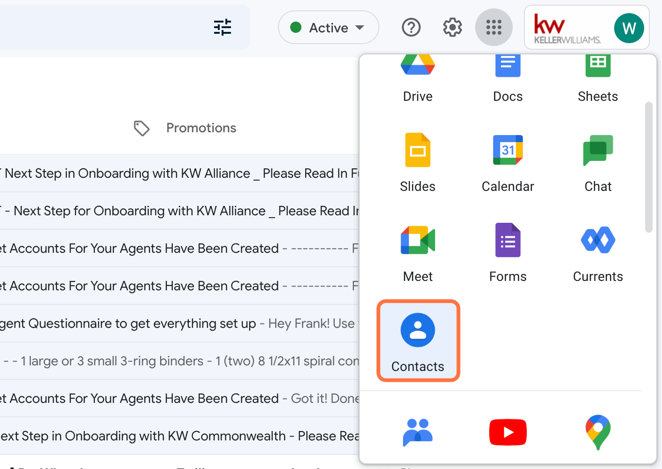662x469 pixels.
Task: Open the Groups people icon
Action: click(x=417, y=432)
